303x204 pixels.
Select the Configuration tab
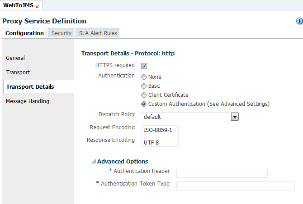pos(25,33)
